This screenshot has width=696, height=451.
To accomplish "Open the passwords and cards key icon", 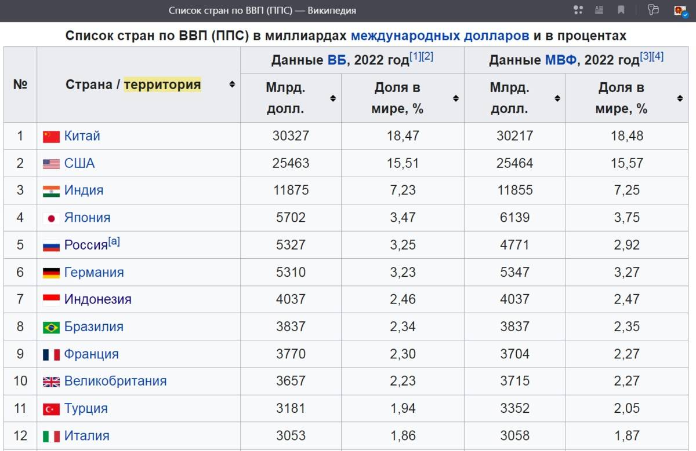I will (x=654, y=10).
